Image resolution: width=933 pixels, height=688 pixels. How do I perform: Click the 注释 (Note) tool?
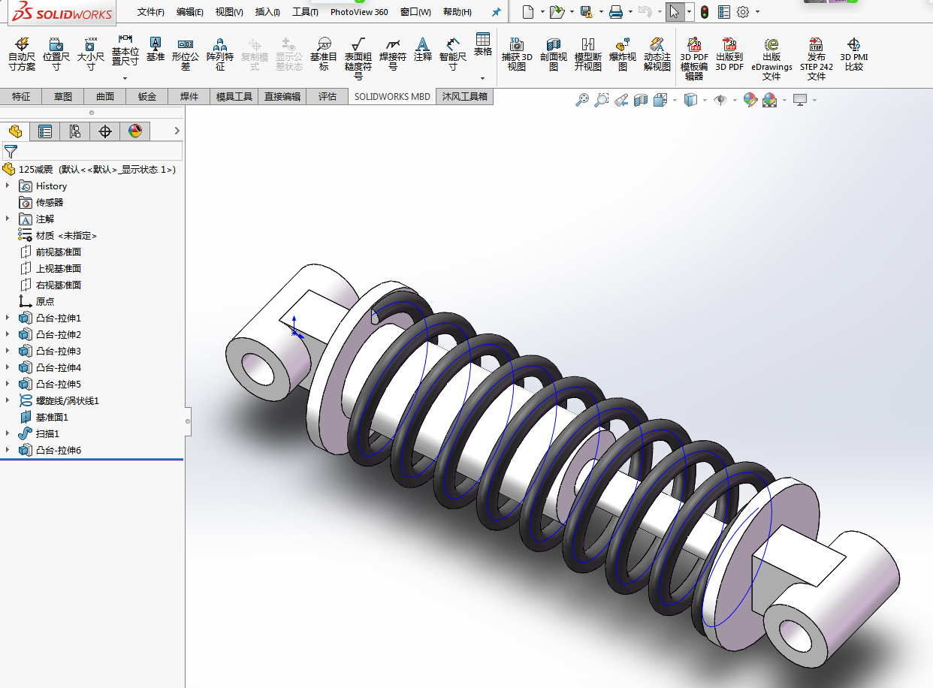[423, 50]
